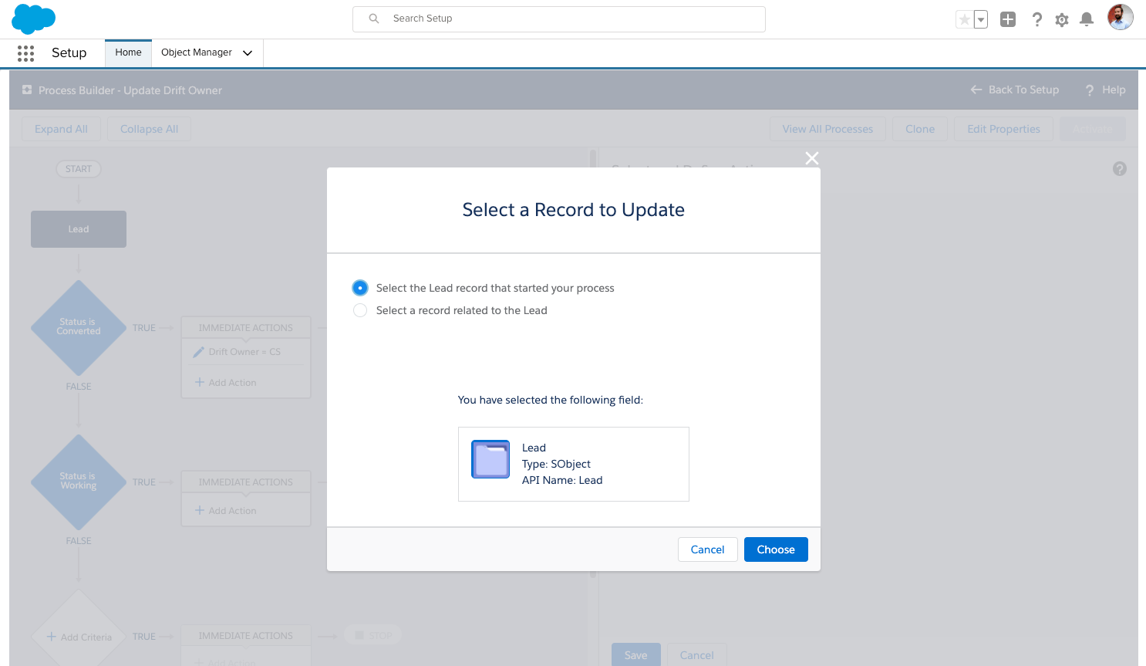Select the Status is Working criteria diamond

(x=79, y=482)
